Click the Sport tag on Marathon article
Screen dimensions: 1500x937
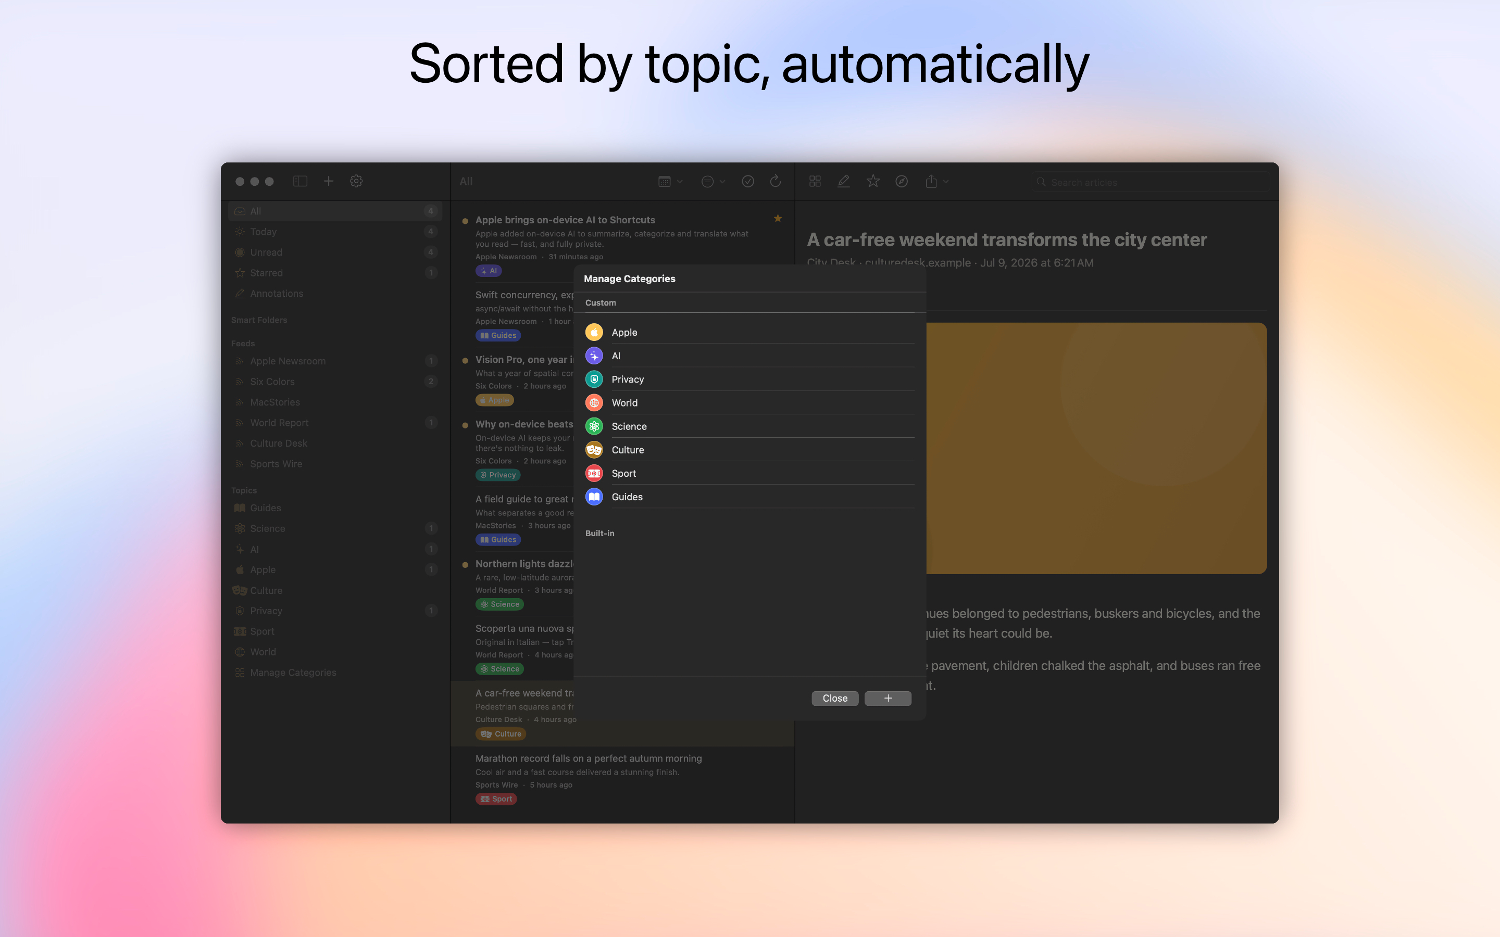tap(496, 799)
